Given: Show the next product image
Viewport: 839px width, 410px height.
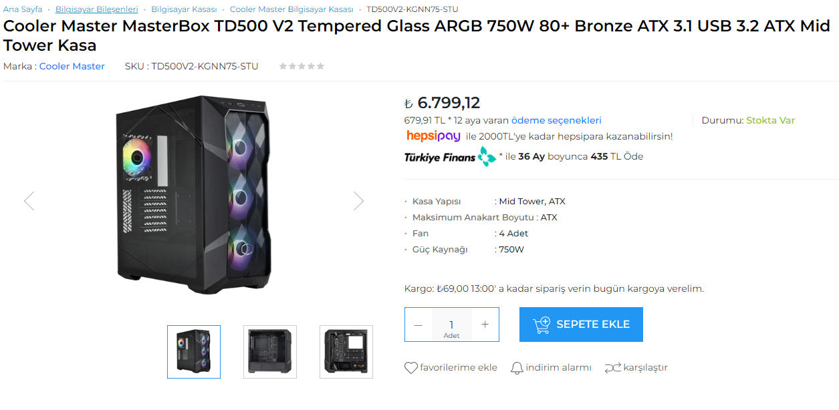Looking at the screenshot, I should pyautogui.click(x=358, y=201).
